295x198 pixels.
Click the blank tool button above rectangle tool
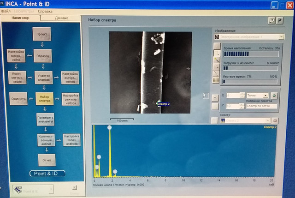(x=217, y=46)
